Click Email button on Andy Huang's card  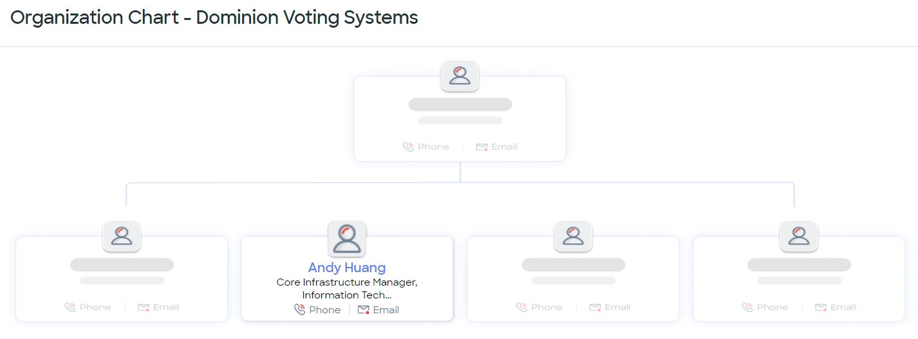click(x=379, y=310)
